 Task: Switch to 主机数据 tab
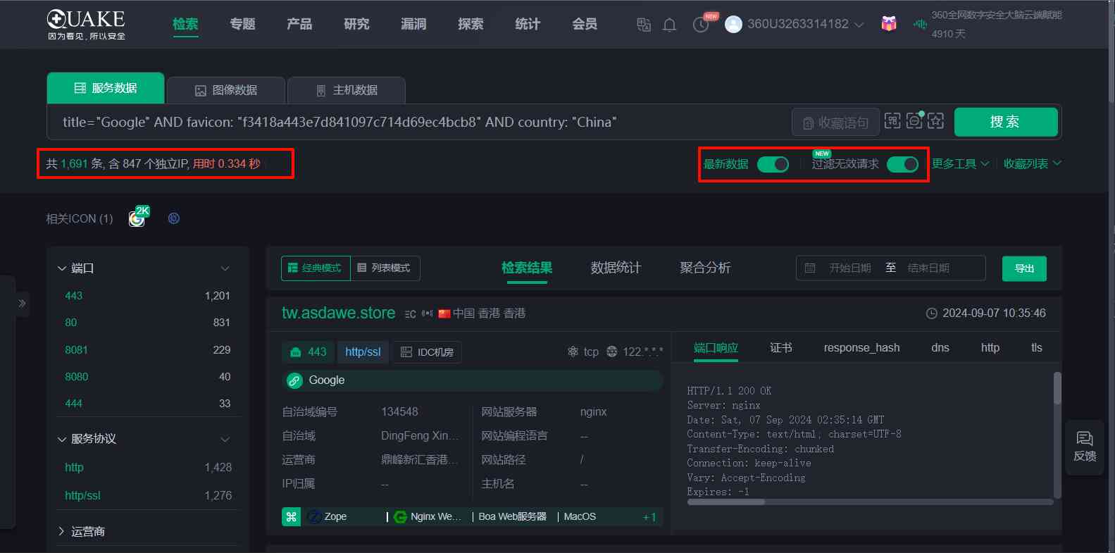[347, 90]
